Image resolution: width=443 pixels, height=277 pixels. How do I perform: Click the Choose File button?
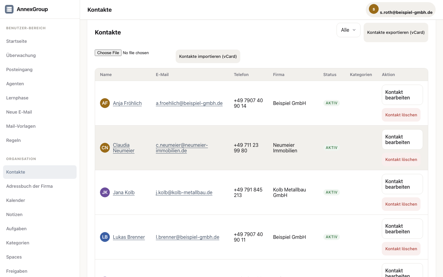[x=108, y=53]
